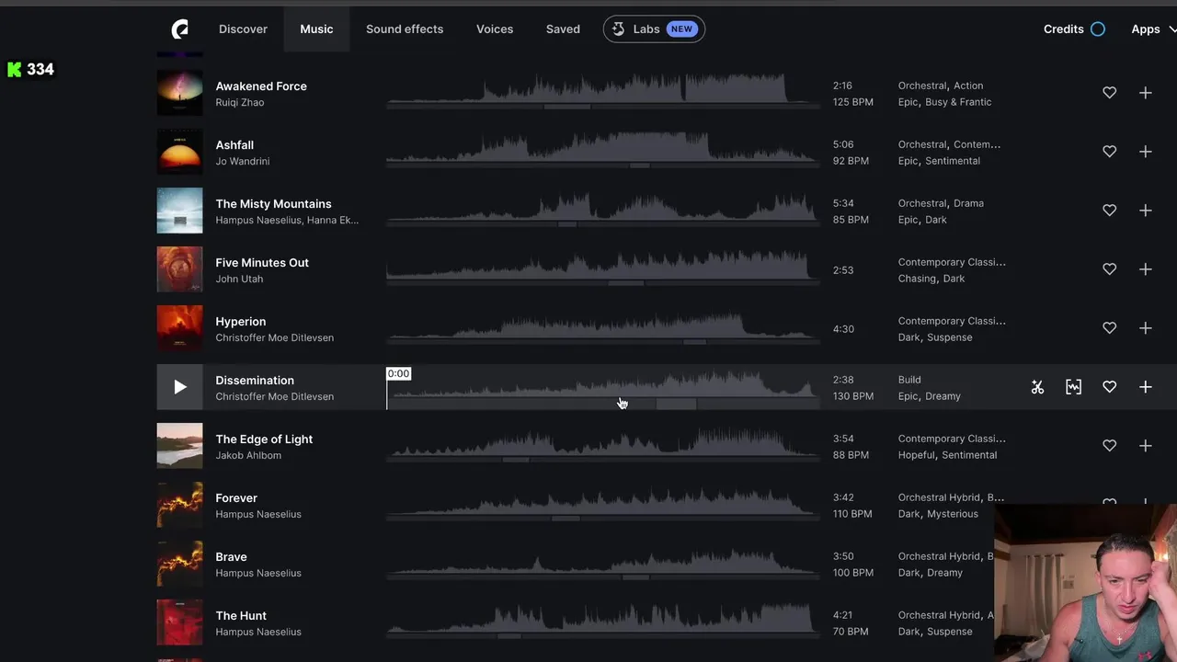Open the Credits indicator
The image size is (1177, 662).
click(1074, 29)
